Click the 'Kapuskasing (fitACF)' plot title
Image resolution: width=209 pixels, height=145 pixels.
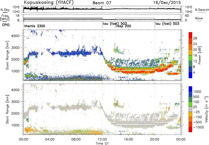click(49, 3)
